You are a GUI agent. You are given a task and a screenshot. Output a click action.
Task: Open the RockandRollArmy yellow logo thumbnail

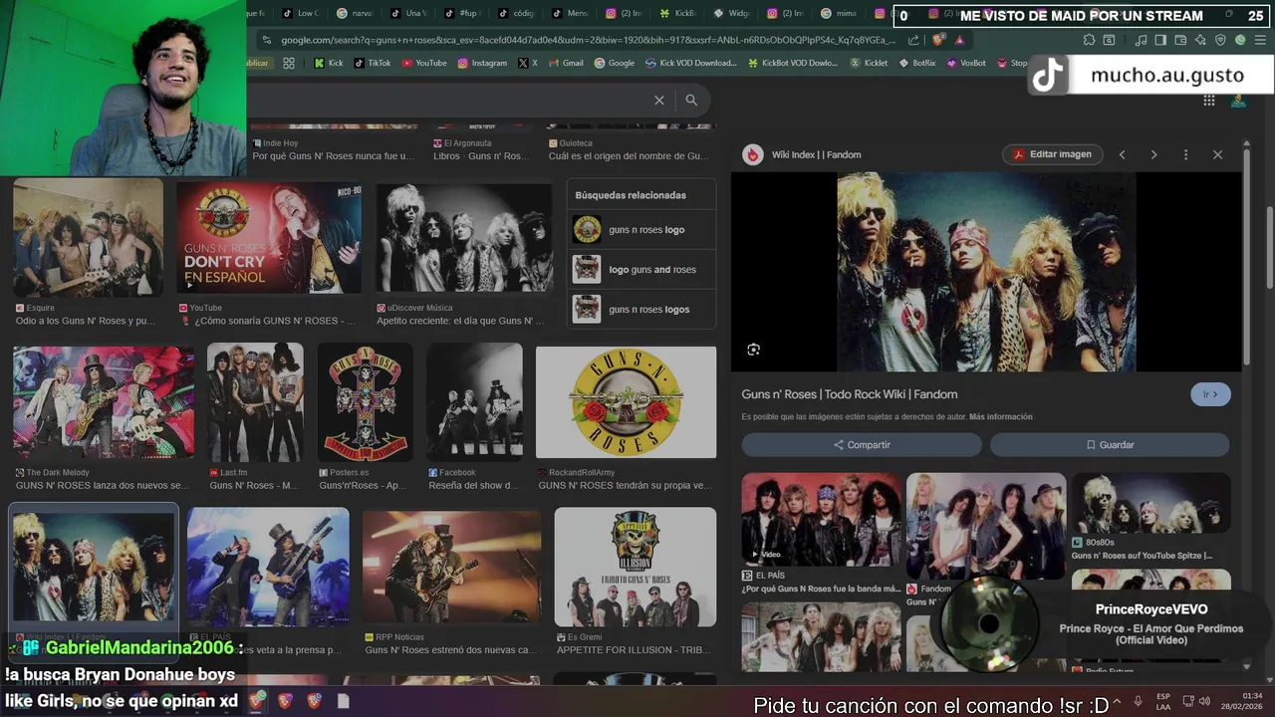626,402
